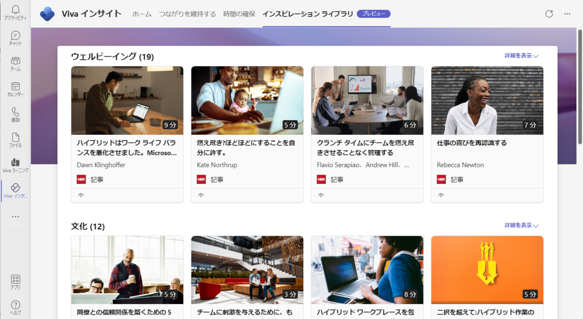This screenshot has height=319, width=583.
Task: Click the 5 分 thumbnail of father holding baby
Action: tap(247, 101)
